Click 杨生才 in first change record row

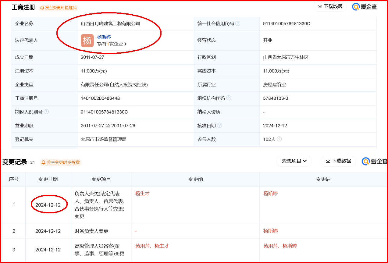pyautogui.click(x=142, y=193)
